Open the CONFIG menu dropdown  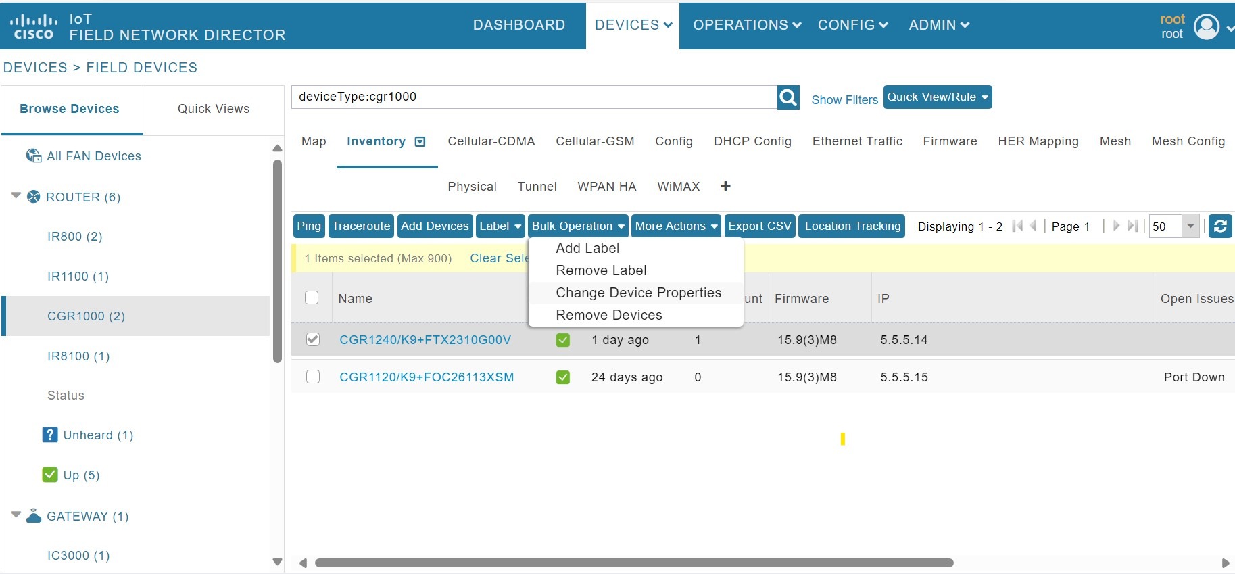tap(852, 25)
